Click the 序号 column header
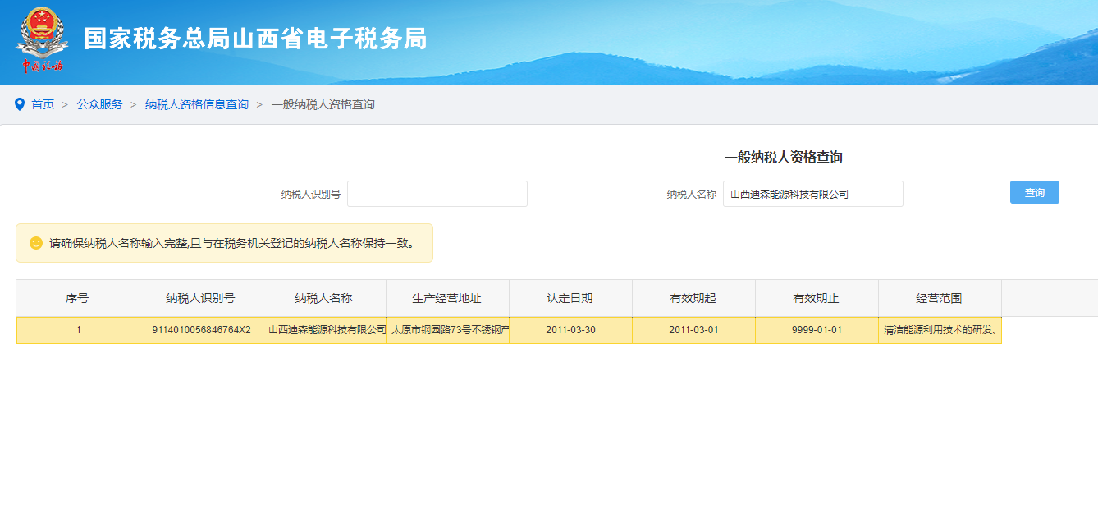 point(78,298)
